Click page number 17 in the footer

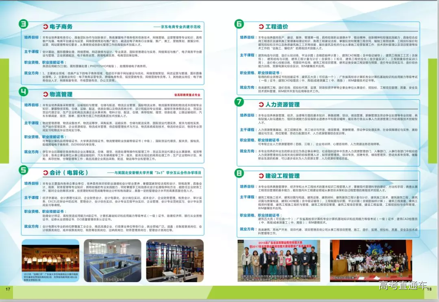click(8, 289)
